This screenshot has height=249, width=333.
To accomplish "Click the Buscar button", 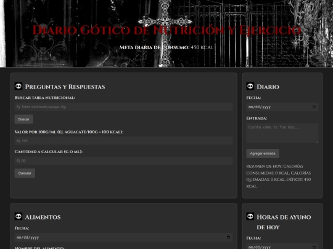I will [x=24, y=119].
